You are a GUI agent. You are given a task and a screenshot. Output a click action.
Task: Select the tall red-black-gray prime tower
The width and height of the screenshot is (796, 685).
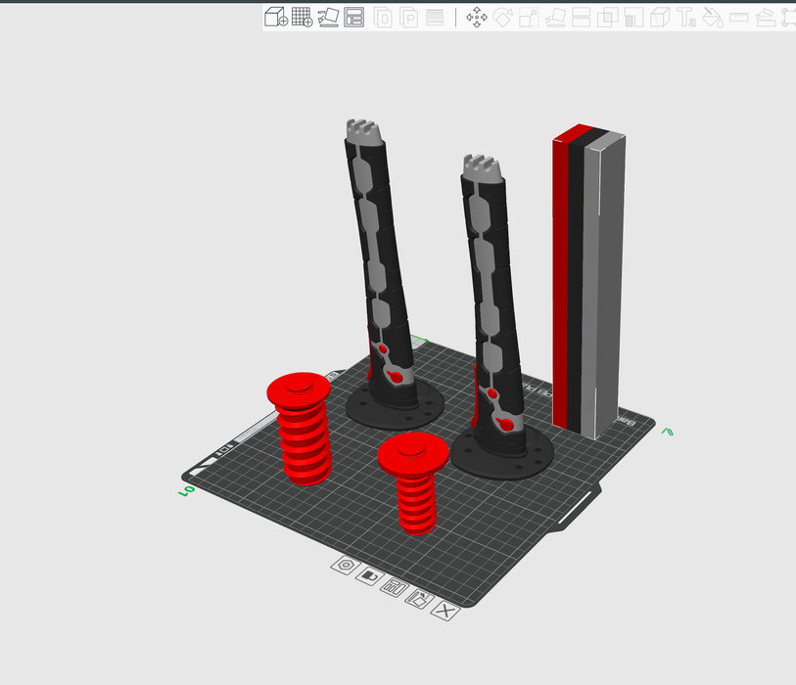588,284
